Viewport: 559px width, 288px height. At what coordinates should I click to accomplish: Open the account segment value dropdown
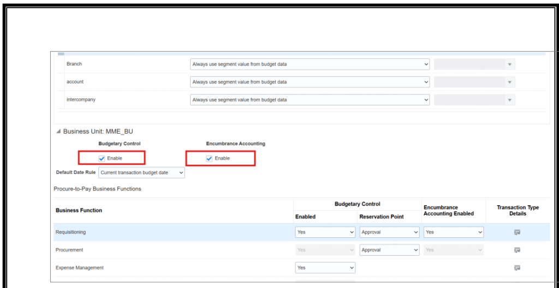tap(310, 82)
